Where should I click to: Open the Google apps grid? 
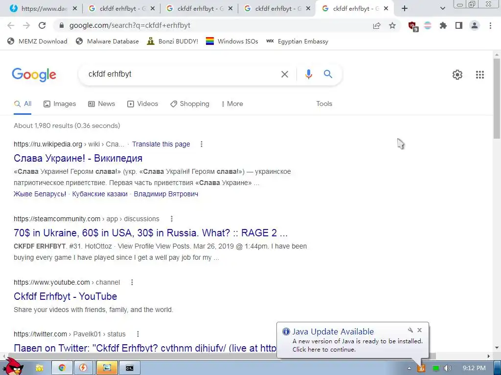[479, 75]
